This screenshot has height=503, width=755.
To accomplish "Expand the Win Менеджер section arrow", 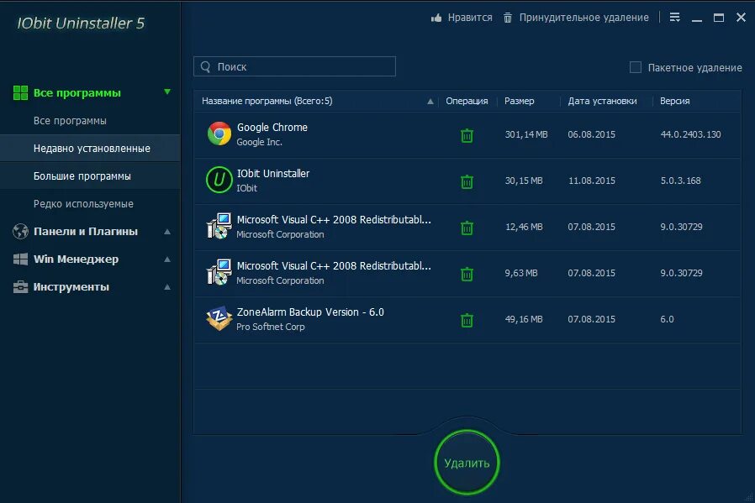I will pyautogui.click(x=167, y=259).
